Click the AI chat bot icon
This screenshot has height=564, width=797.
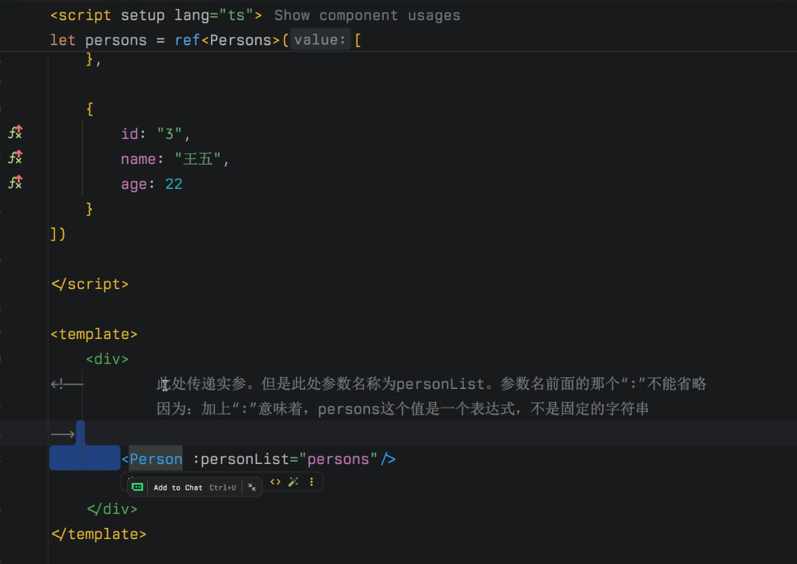(137, 487)
